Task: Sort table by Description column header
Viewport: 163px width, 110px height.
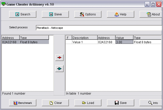Action: point(85,38)
